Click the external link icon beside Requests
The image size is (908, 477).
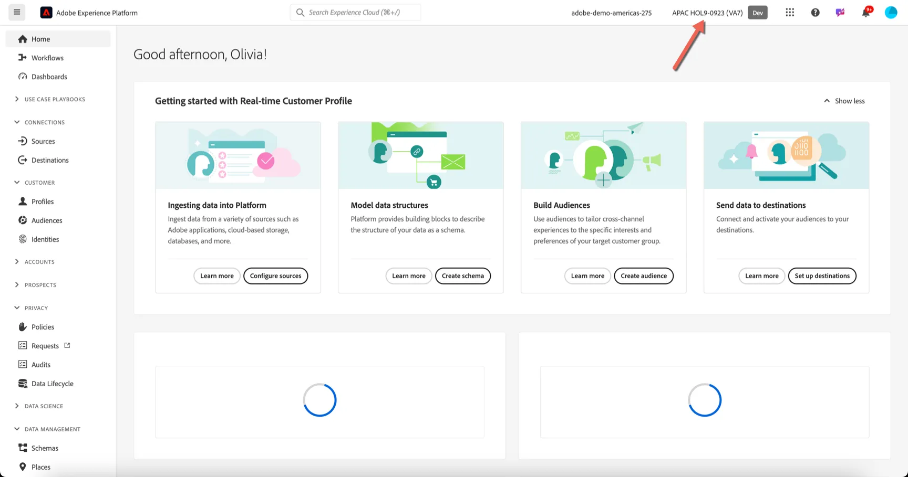tap(67, 345)
